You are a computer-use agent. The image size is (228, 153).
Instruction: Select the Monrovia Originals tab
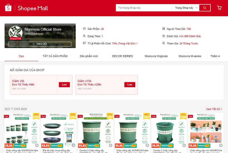pyautogui.click(x=156, y=56)
